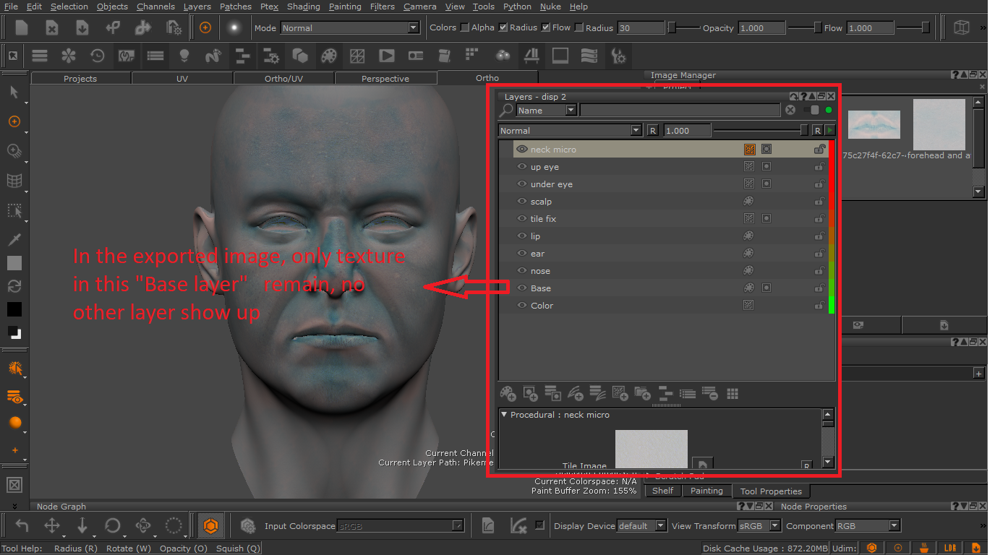
Task: Click the brush tip preview icon
Action: tap(234, 27)
